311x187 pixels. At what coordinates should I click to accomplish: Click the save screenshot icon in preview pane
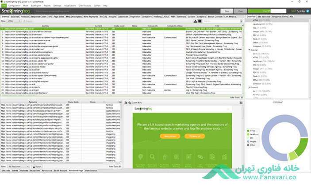241,103
